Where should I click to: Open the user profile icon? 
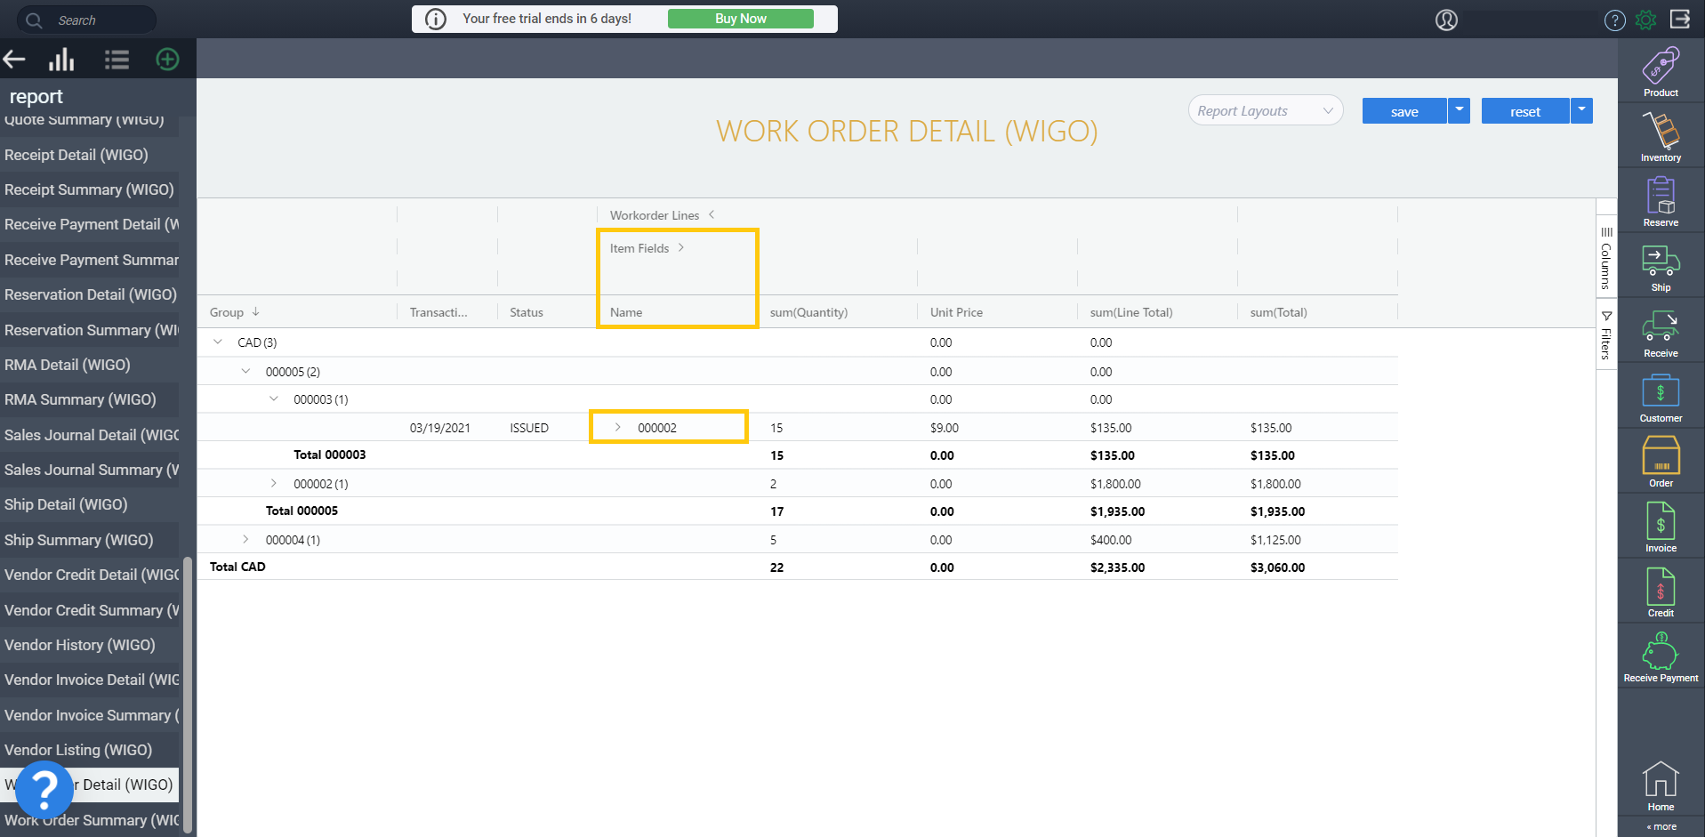pyautogui.click(x=1446, y=20)
